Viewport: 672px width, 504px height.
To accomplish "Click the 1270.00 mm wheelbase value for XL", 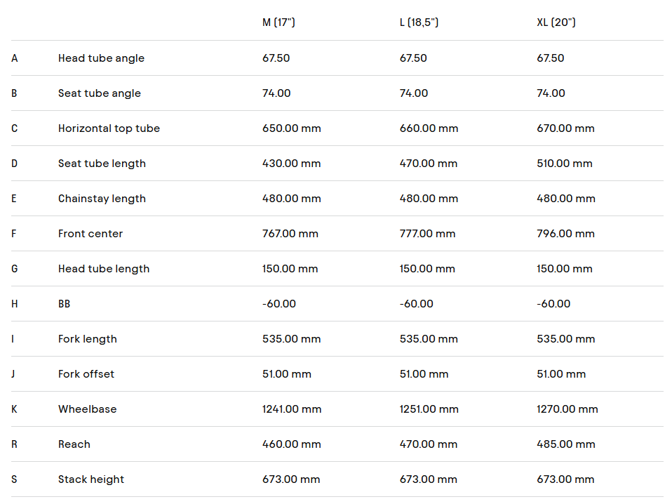I will click(x=567, y=409).
